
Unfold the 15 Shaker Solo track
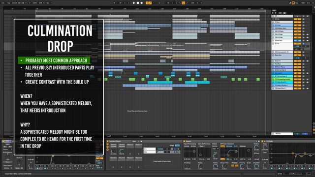coord(273,29)
